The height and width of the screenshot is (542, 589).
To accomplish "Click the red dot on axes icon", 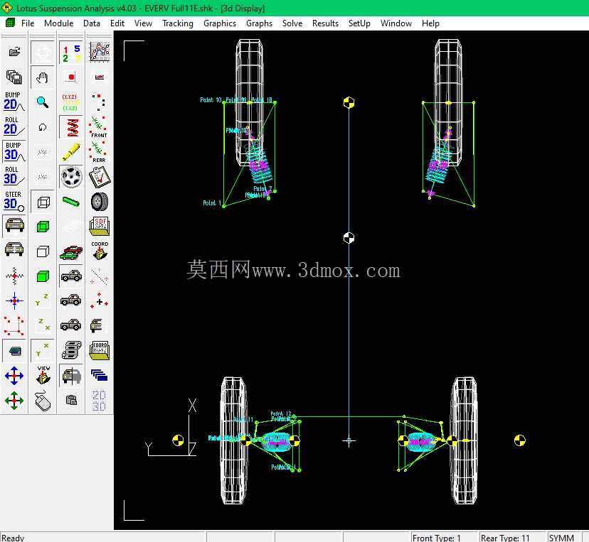I will pyautogui.click(x=71, y=77).
